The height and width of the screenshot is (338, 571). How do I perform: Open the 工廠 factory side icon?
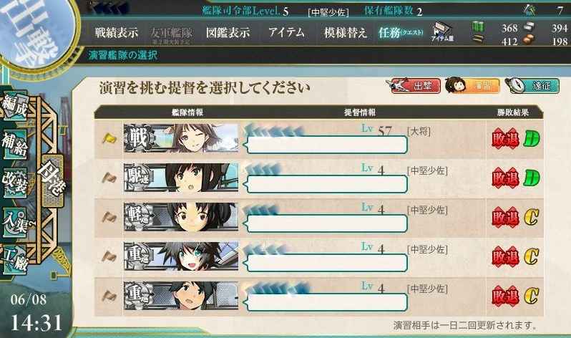(15, 259)
